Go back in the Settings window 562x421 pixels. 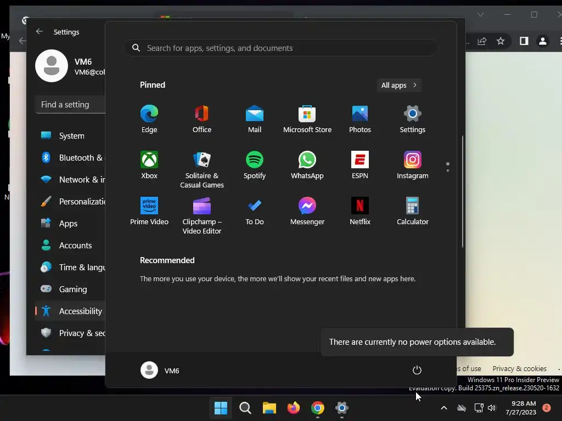coord(40,31)
